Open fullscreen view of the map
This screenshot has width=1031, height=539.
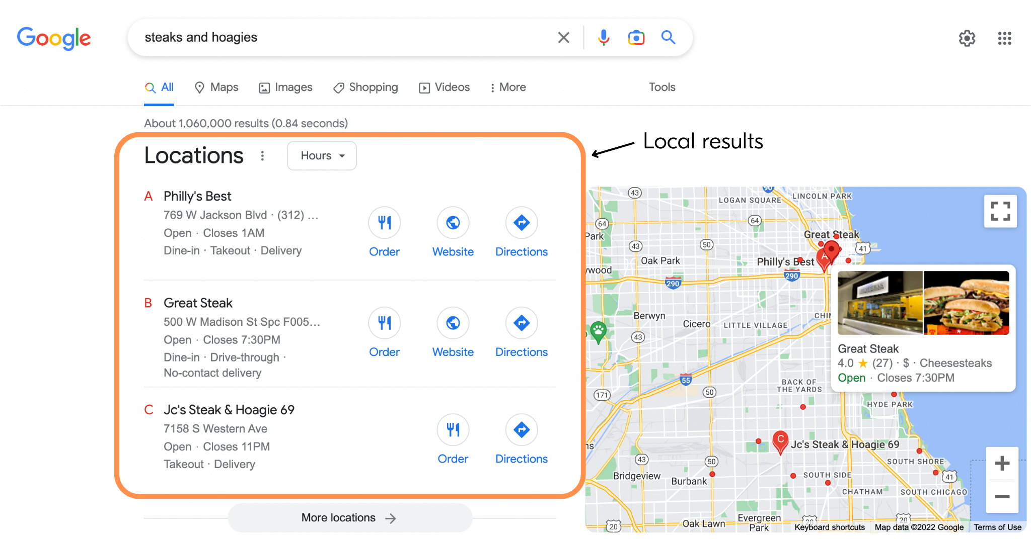coord(1000,211)
